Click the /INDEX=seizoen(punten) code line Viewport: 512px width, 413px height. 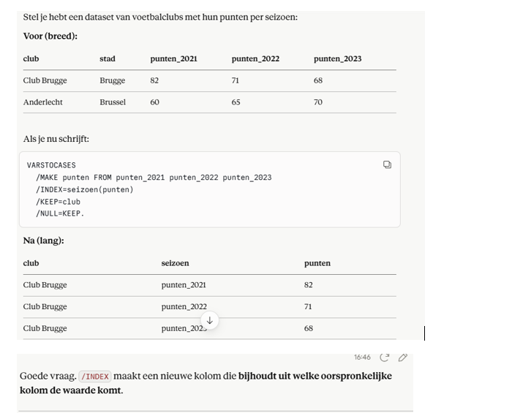click(x=85, y=189)
